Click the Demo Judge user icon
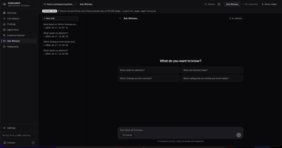Screen dimensions: 282x148 (x=262, y=4)
